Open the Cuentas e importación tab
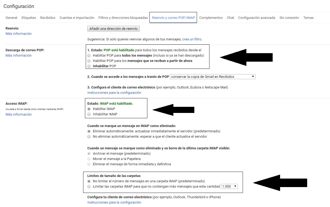This screenshot has height=207, width=330. coord(77,18)
